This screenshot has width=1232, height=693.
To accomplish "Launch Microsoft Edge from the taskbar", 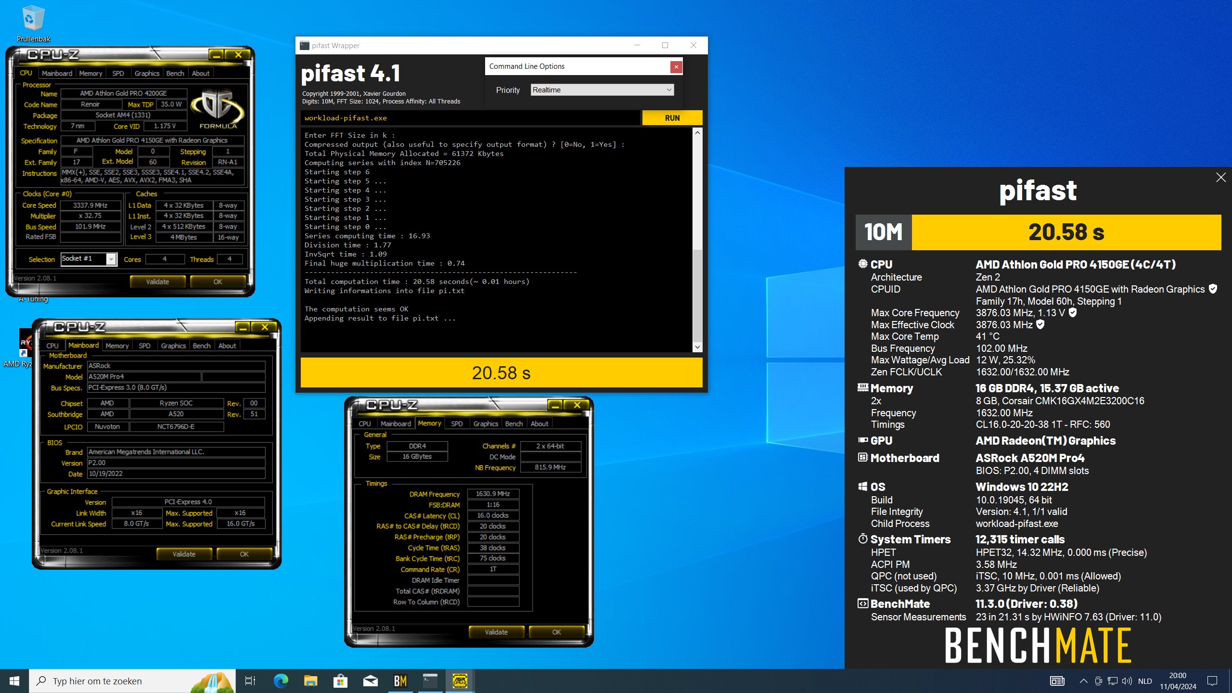I will (281, 681).
